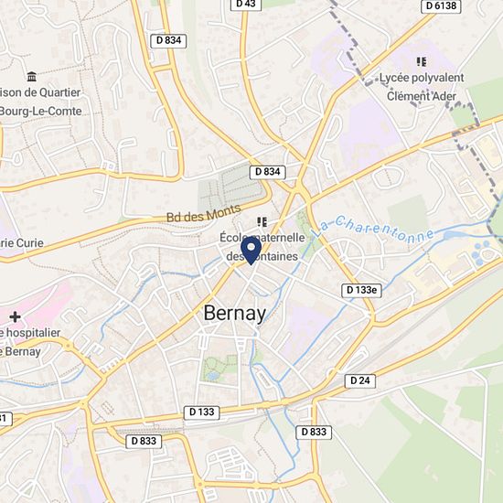Open Lycée polyvalent Clément Ader place label
Viewport: 503px width, 503px height.
click(422, 87)
